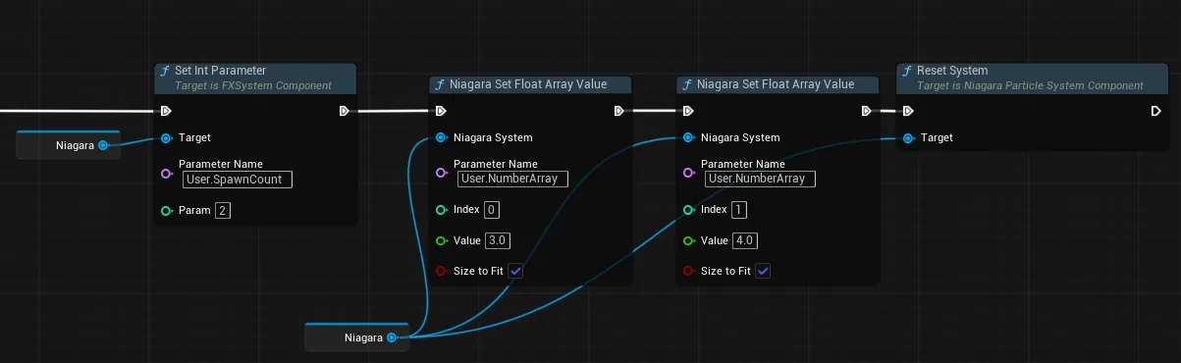Click the User.SpawnCount parameter name field
The height and width of the screenshot is (363, 1181).
coord(238,180)
